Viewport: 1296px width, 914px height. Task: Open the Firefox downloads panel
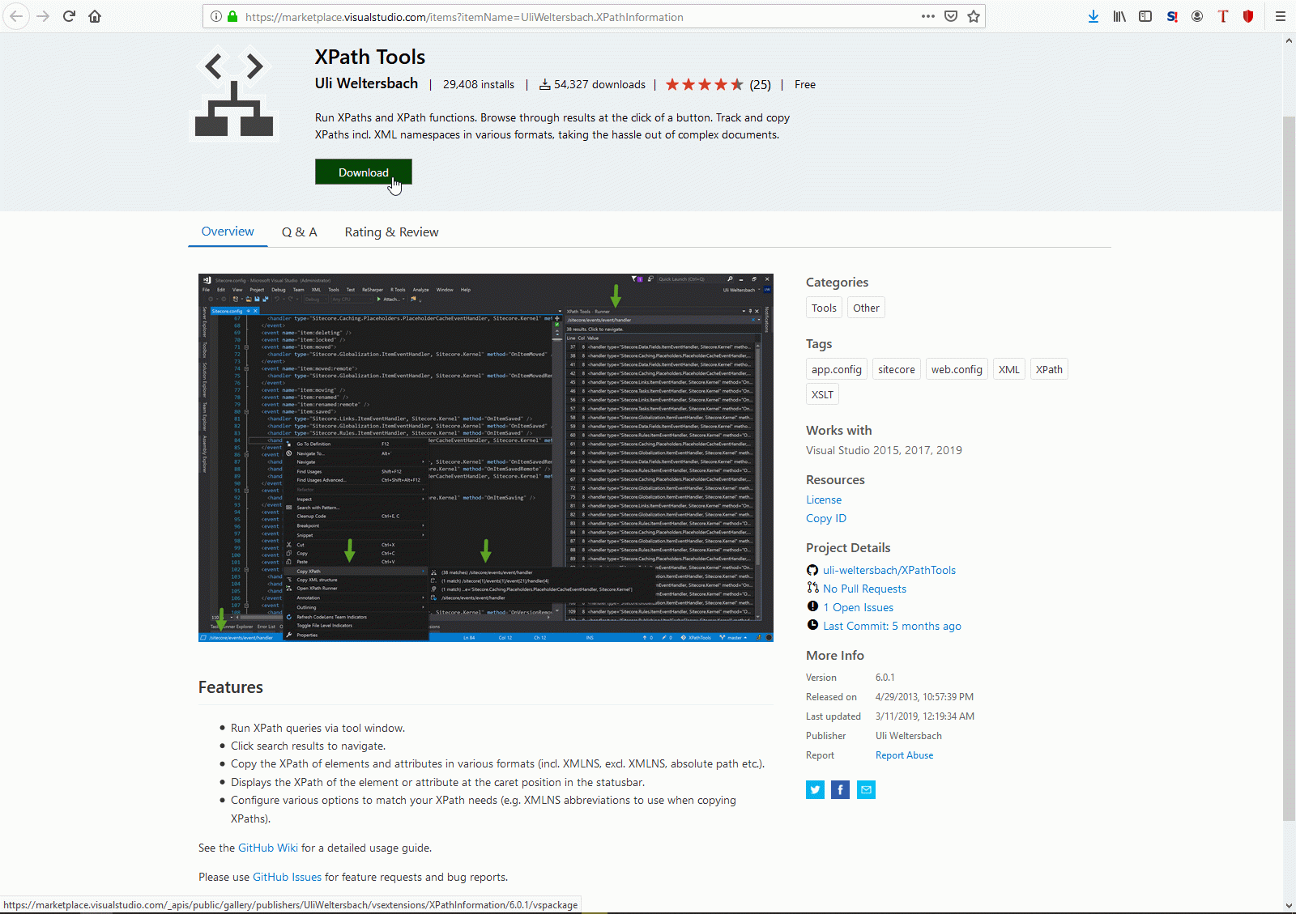coord(1093,16)
